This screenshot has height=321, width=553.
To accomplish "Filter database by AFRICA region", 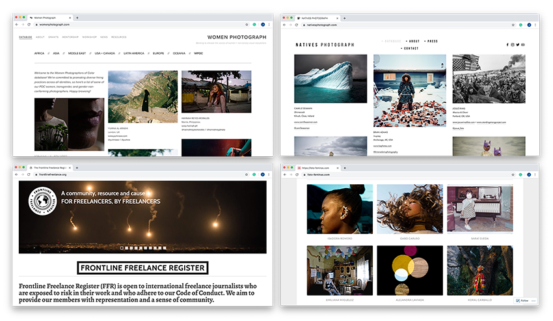I will tap(39, 53).
